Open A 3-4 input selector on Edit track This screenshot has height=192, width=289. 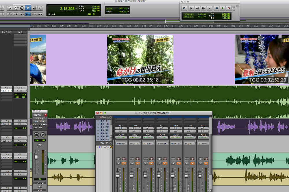pyautogui.click(x=6, y=88)
